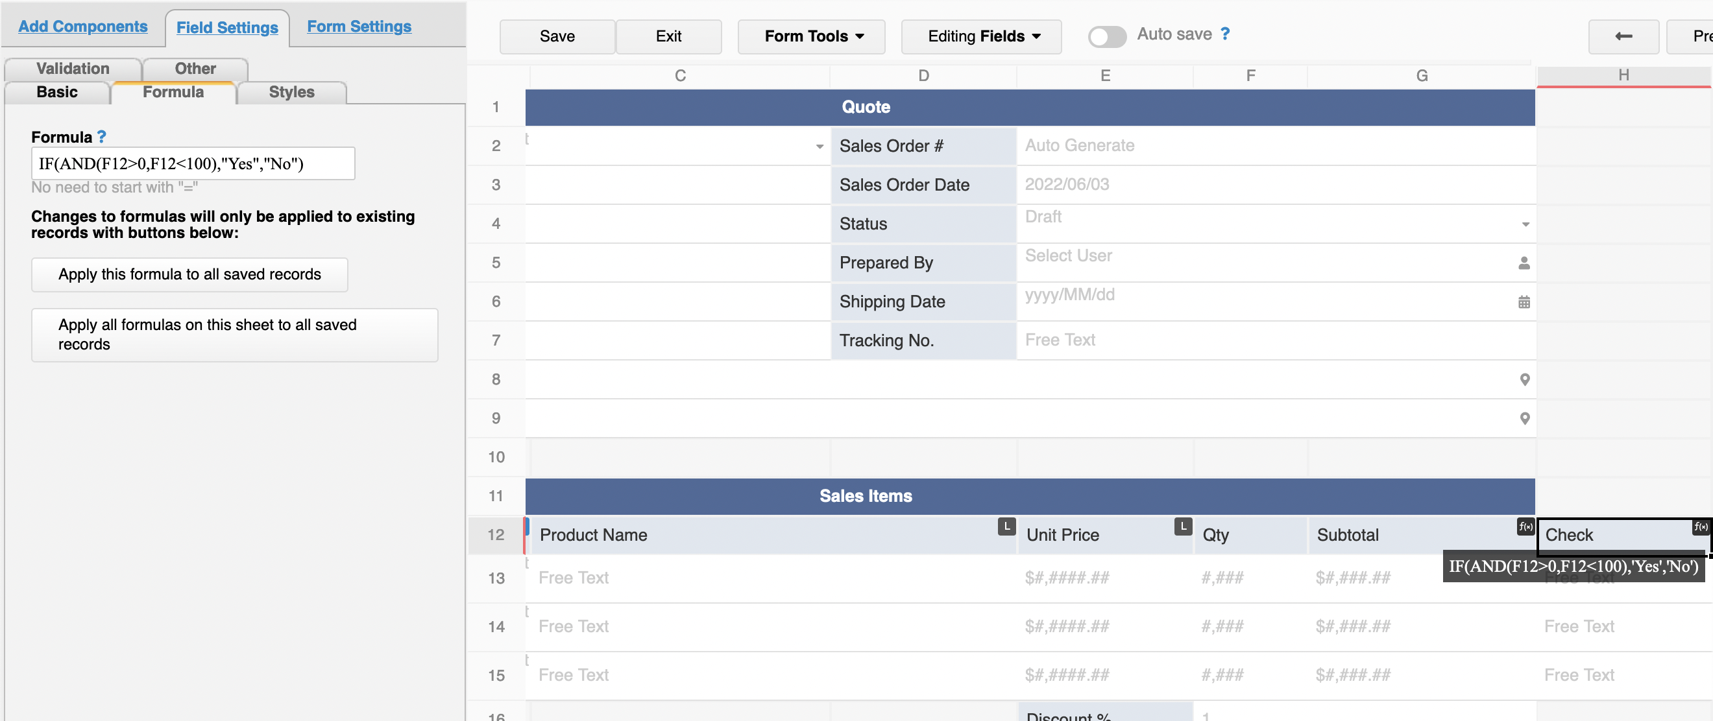Click the map pin icon in row 9
The height and width of the screenshot is (721, 1713).
click(x=1524, y=419)
